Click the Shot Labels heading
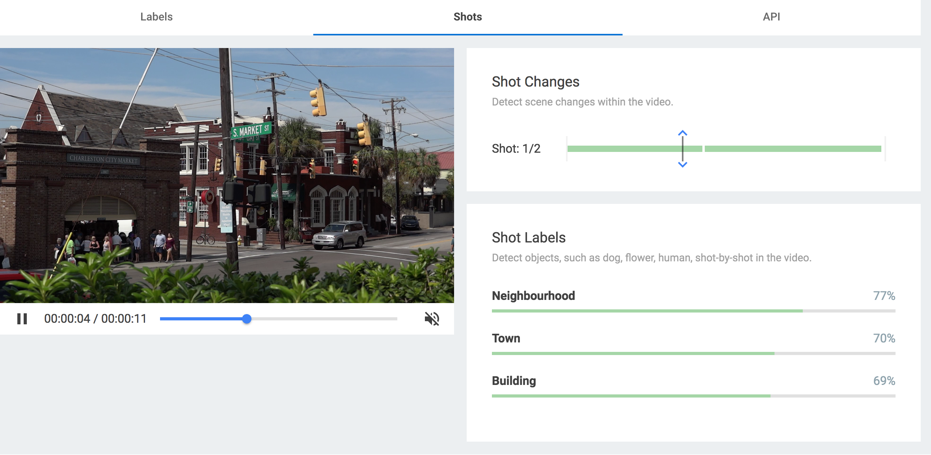This screenshot has width=931, height=455. point(529,238)
